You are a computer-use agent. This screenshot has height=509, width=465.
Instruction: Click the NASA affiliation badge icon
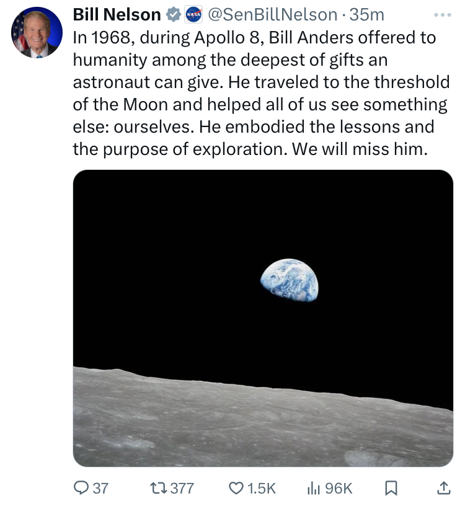point(193,15)
